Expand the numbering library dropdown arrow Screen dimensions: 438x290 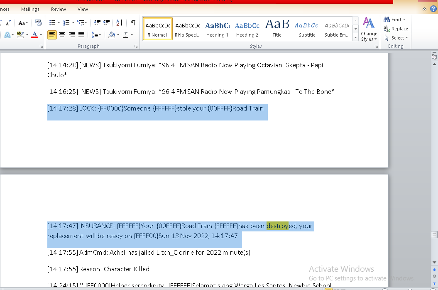click(x=73, y=23)
